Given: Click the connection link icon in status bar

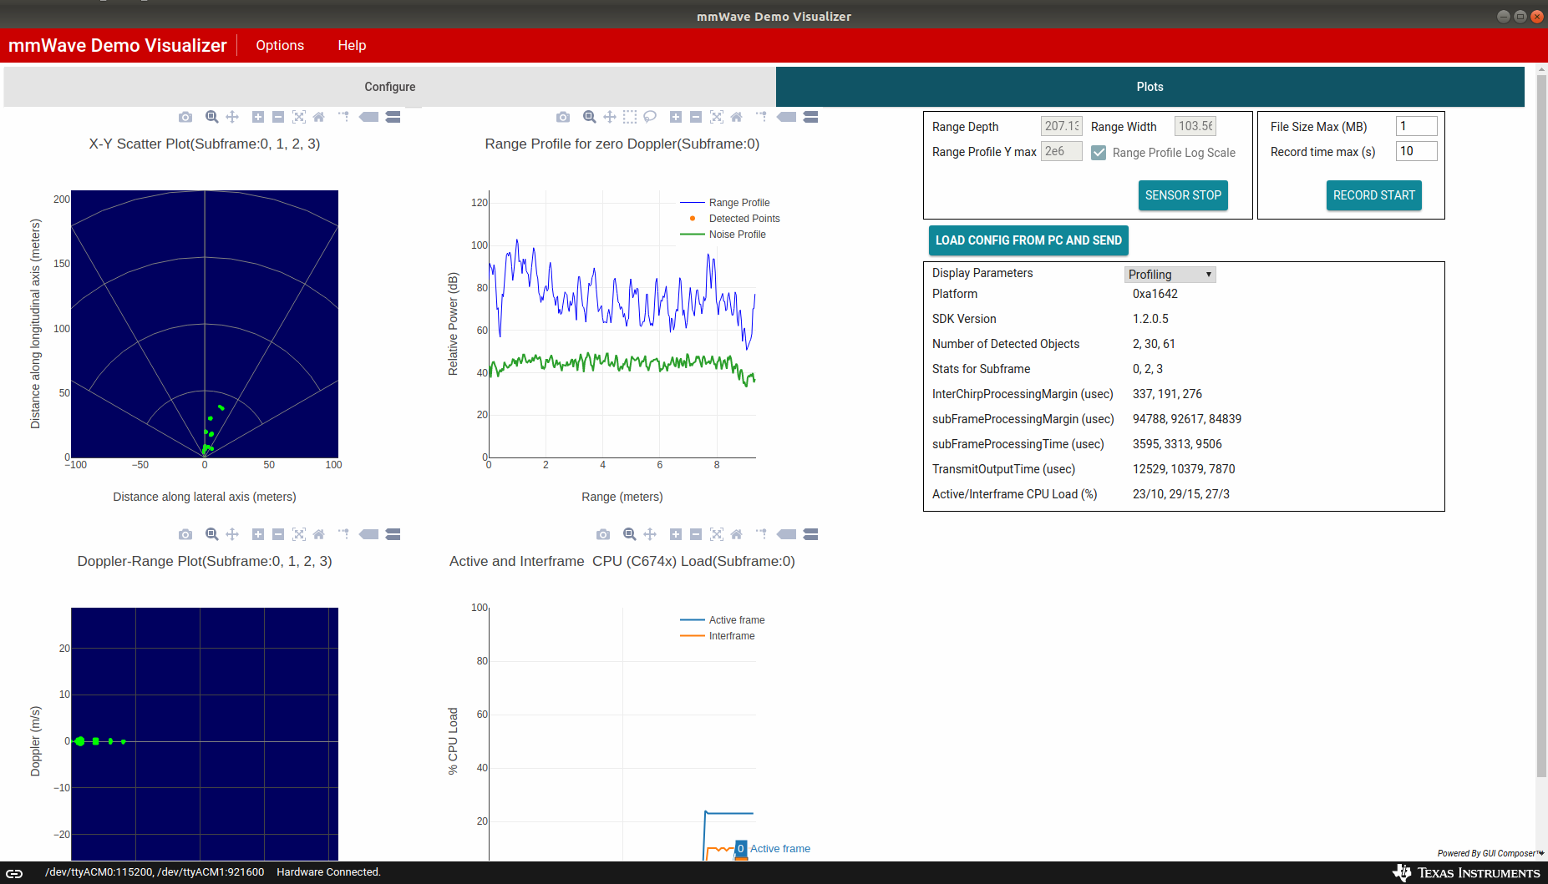Looking at the screenshot, I should point(15,873).
